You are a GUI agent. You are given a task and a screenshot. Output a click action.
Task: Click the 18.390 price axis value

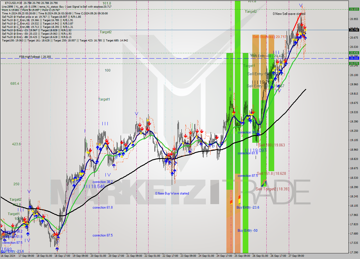click(354, 187)
